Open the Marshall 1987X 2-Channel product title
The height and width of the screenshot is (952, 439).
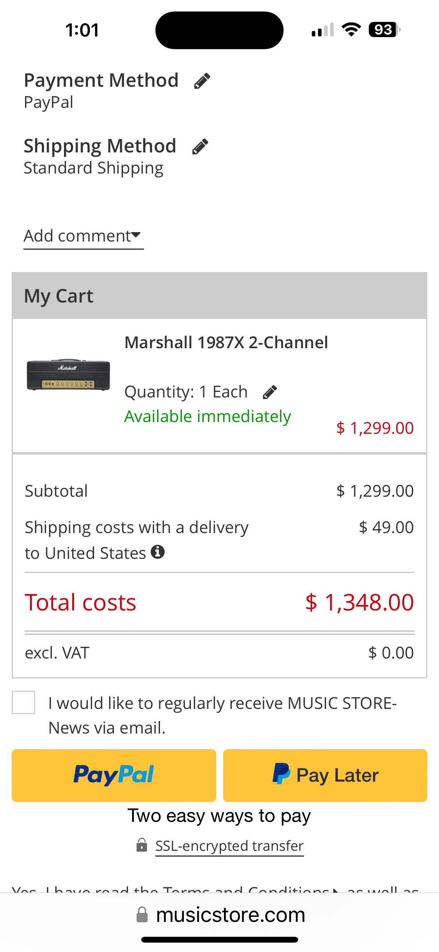[226, 343]
